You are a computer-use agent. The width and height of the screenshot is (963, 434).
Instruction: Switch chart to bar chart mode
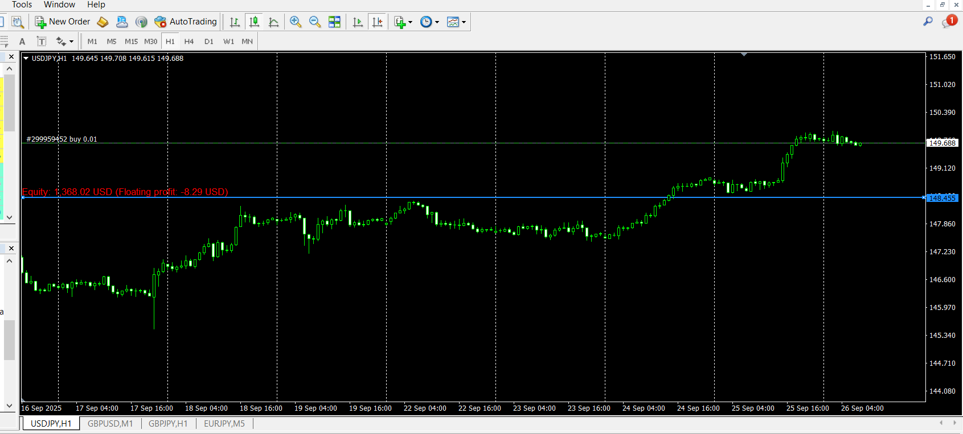tap(235, 22)
